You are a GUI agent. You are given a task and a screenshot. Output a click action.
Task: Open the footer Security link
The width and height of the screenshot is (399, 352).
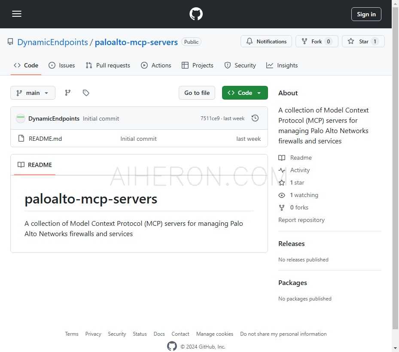[x=117, y=334]
